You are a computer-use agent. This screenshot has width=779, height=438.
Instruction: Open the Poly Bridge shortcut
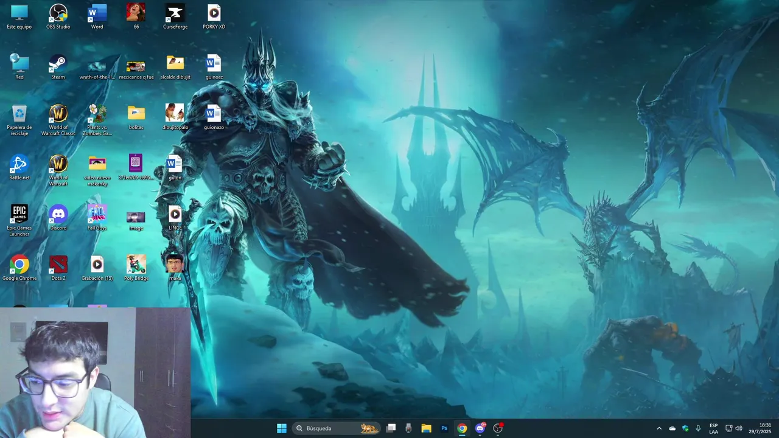136,268
